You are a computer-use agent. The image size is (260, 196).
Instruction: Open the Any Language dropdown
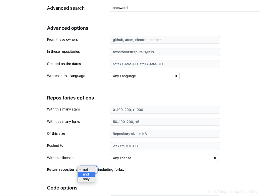[144, 76]
